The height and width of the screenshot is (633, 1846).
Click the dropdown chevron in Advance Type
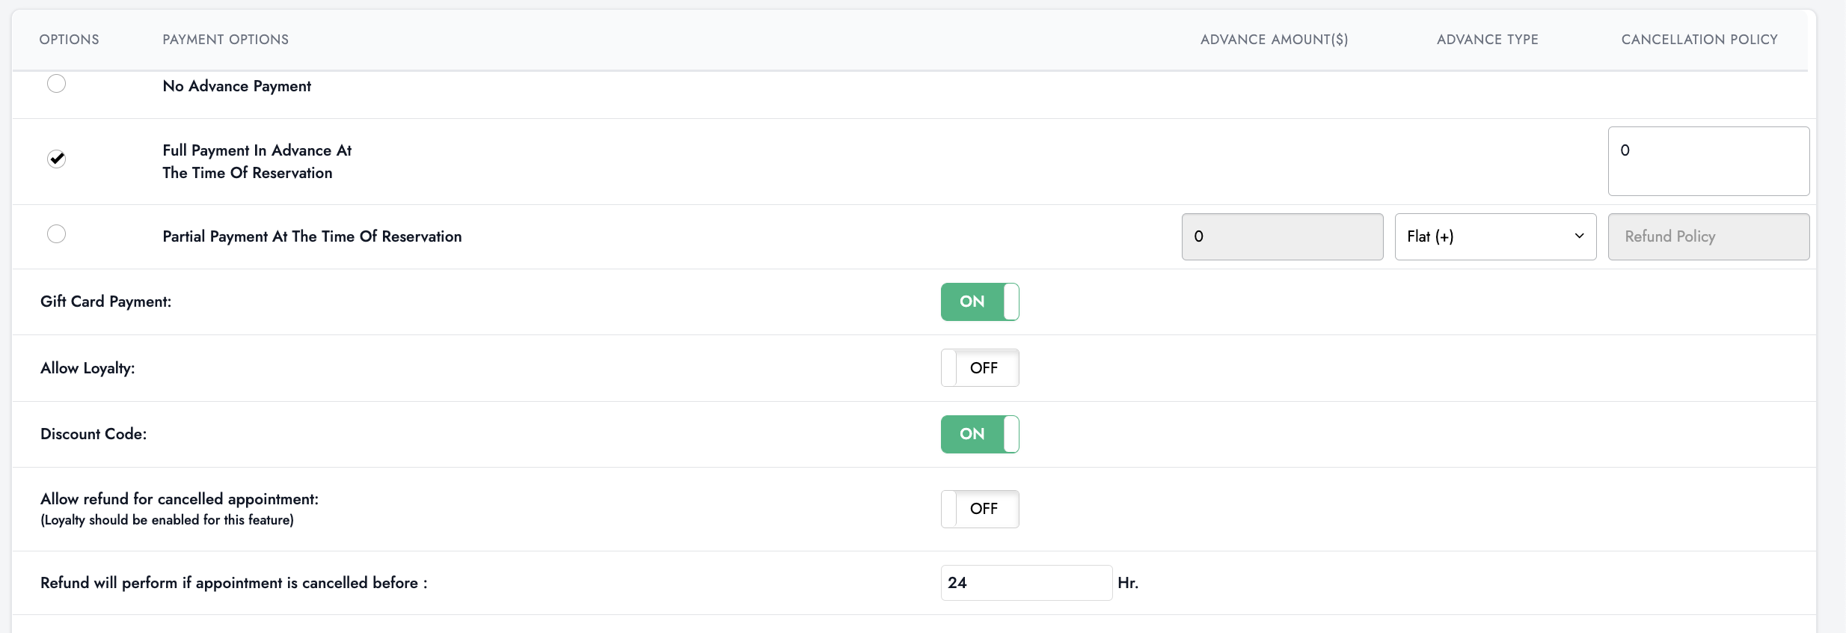[1579, 236]
